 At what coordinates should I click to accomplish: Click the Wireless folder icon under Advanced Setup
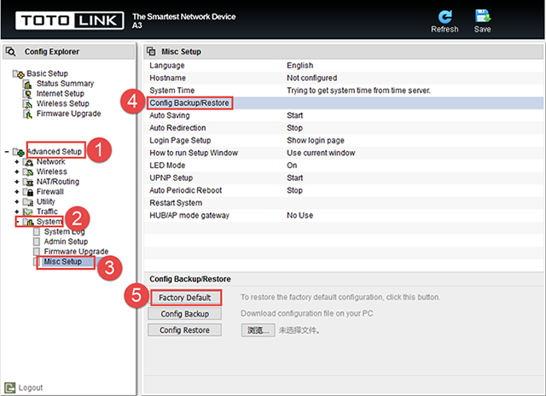click(x=28, y=172)
